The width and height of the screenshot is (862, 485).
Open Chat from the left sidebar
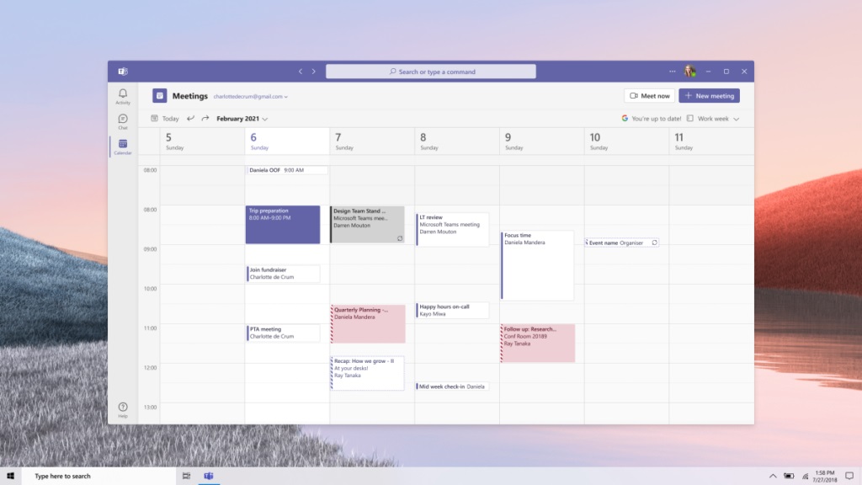[x=123, y=121]
